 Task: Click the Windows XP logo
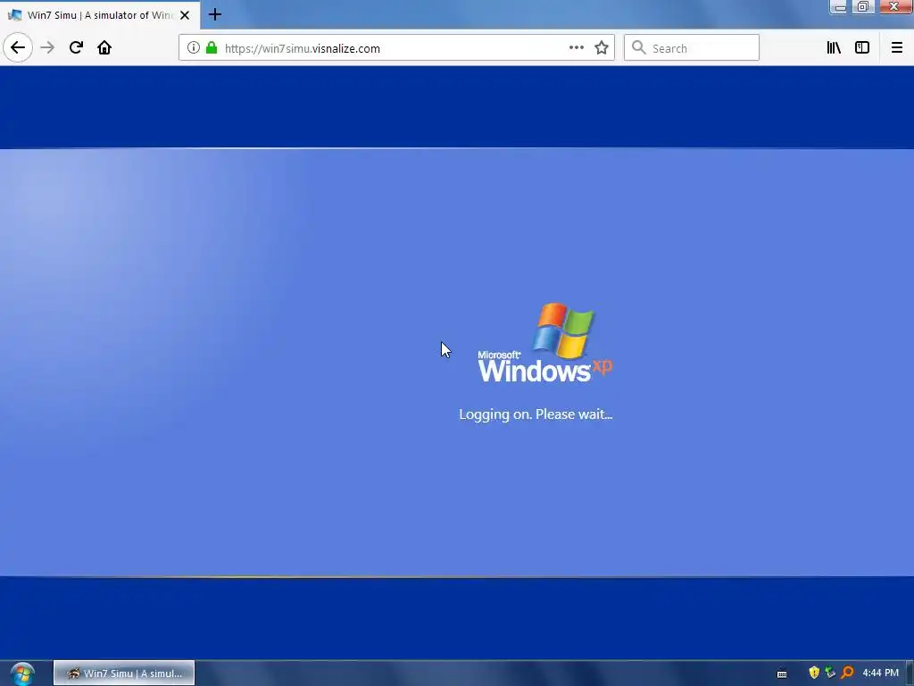click(x=545, y=343)
